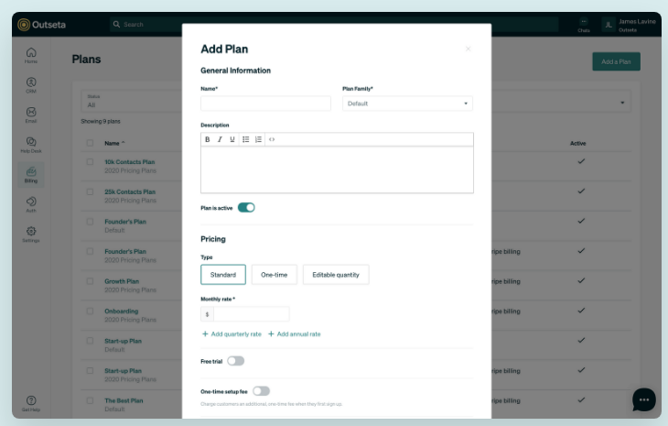Screen dimensions: 668x426
Task: Open the right-side filter dropdown arrow
Action: tap(622, 103)
